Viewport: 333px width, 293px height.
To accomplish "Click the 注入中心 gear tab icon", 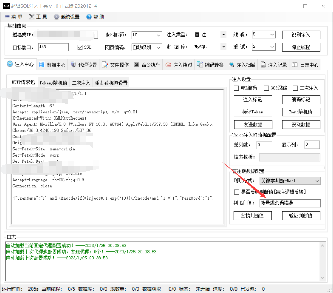I will (10, 64).
